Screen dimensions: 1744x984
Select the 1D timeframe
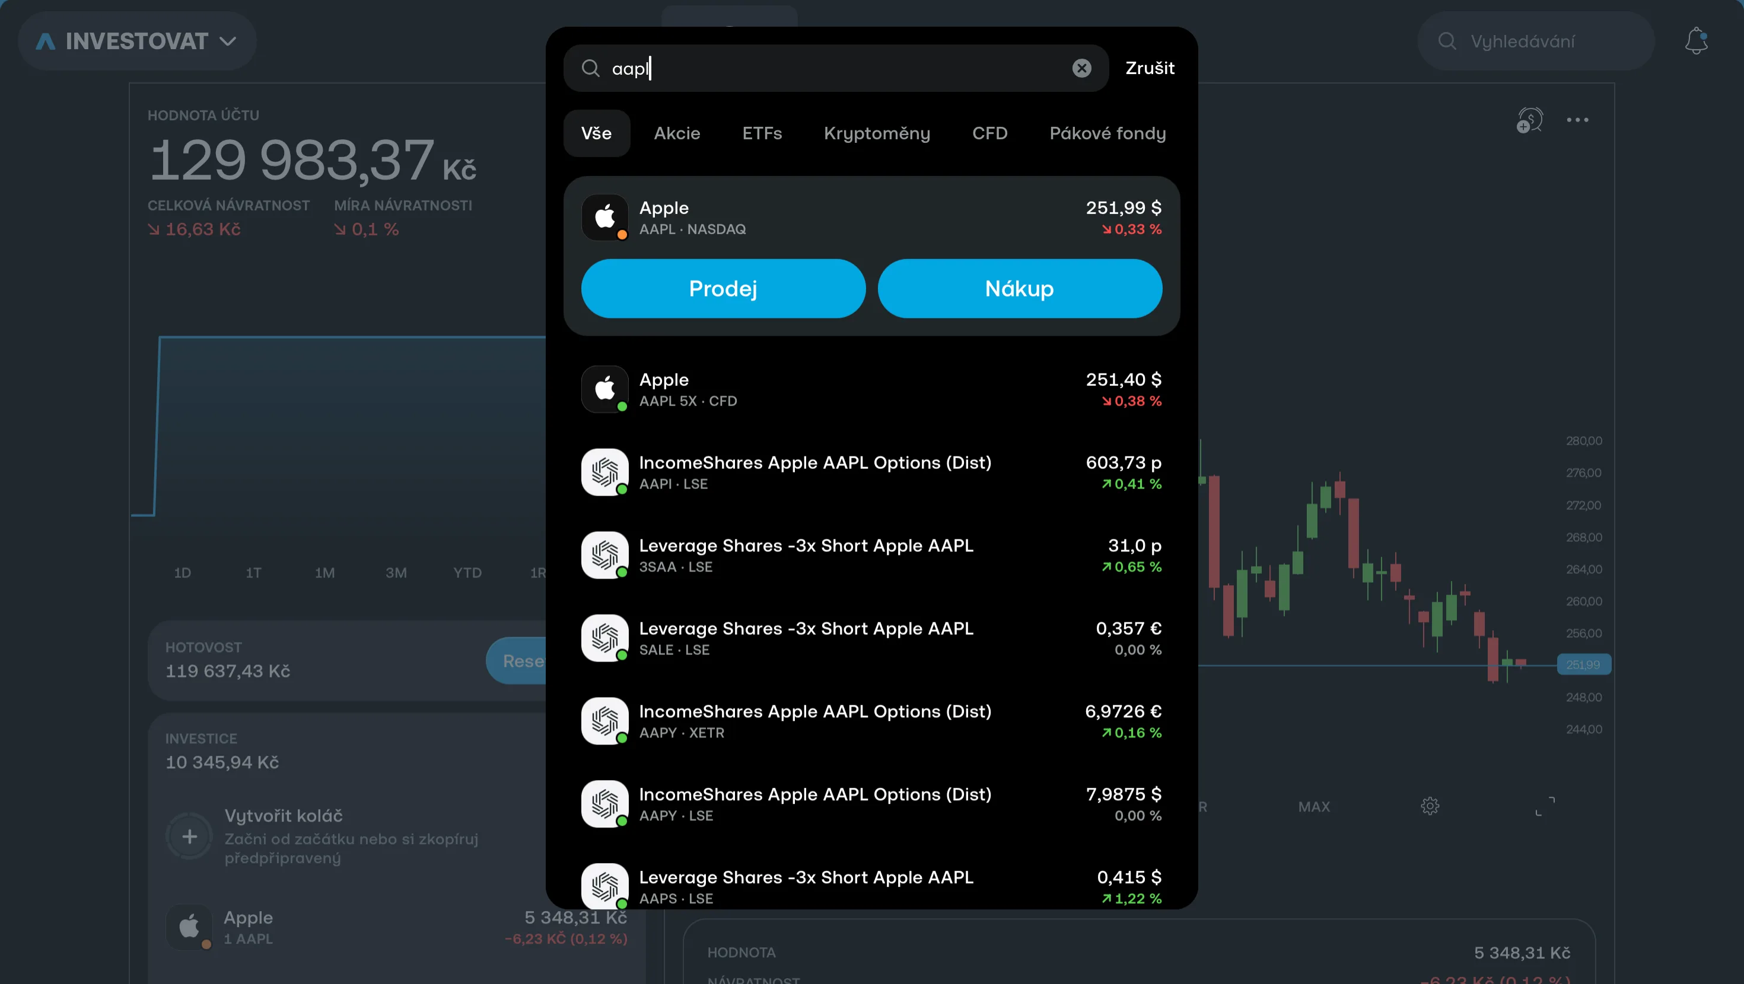[182, 572]
